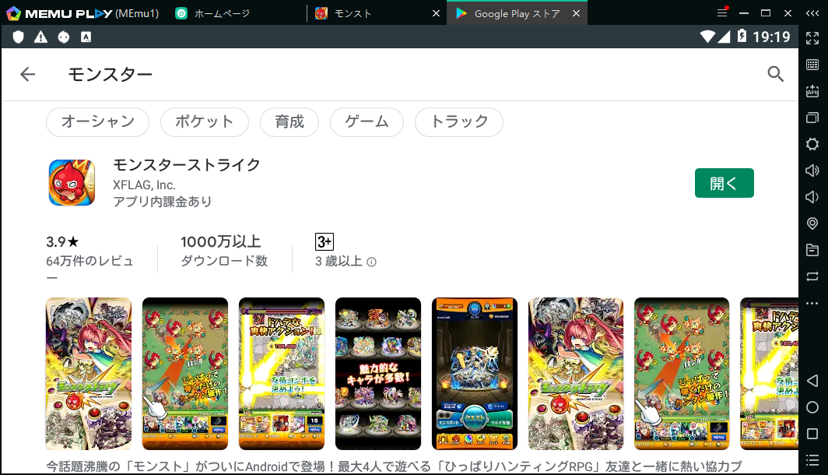Click the volume up speaker icon
This screenshot has width=828, height=475.
[x=812, y=171]
